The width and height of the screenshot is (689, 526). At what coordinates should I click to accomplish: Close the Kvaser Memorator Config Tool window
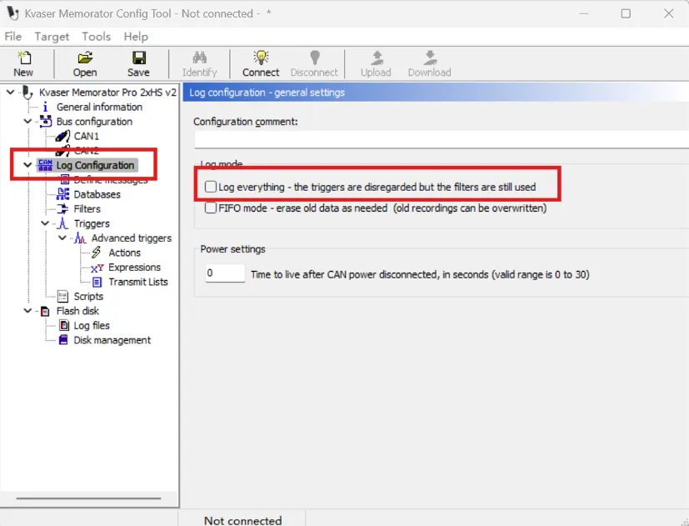point(668,13)
